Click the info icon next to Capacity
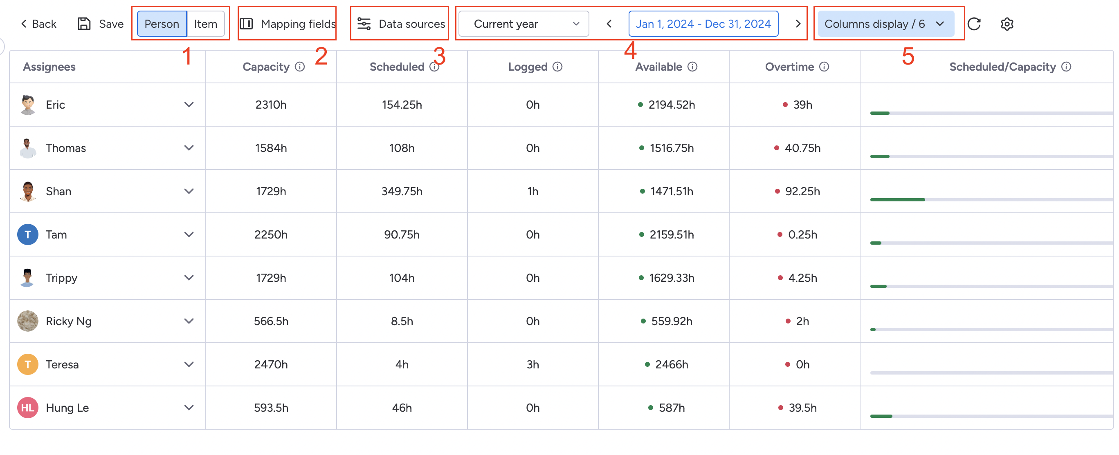The image size is (1119, 455). 300,66
